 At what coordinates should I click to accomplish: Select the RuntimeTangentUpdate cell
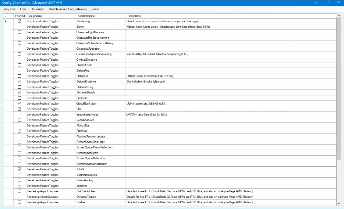(101, 136)
